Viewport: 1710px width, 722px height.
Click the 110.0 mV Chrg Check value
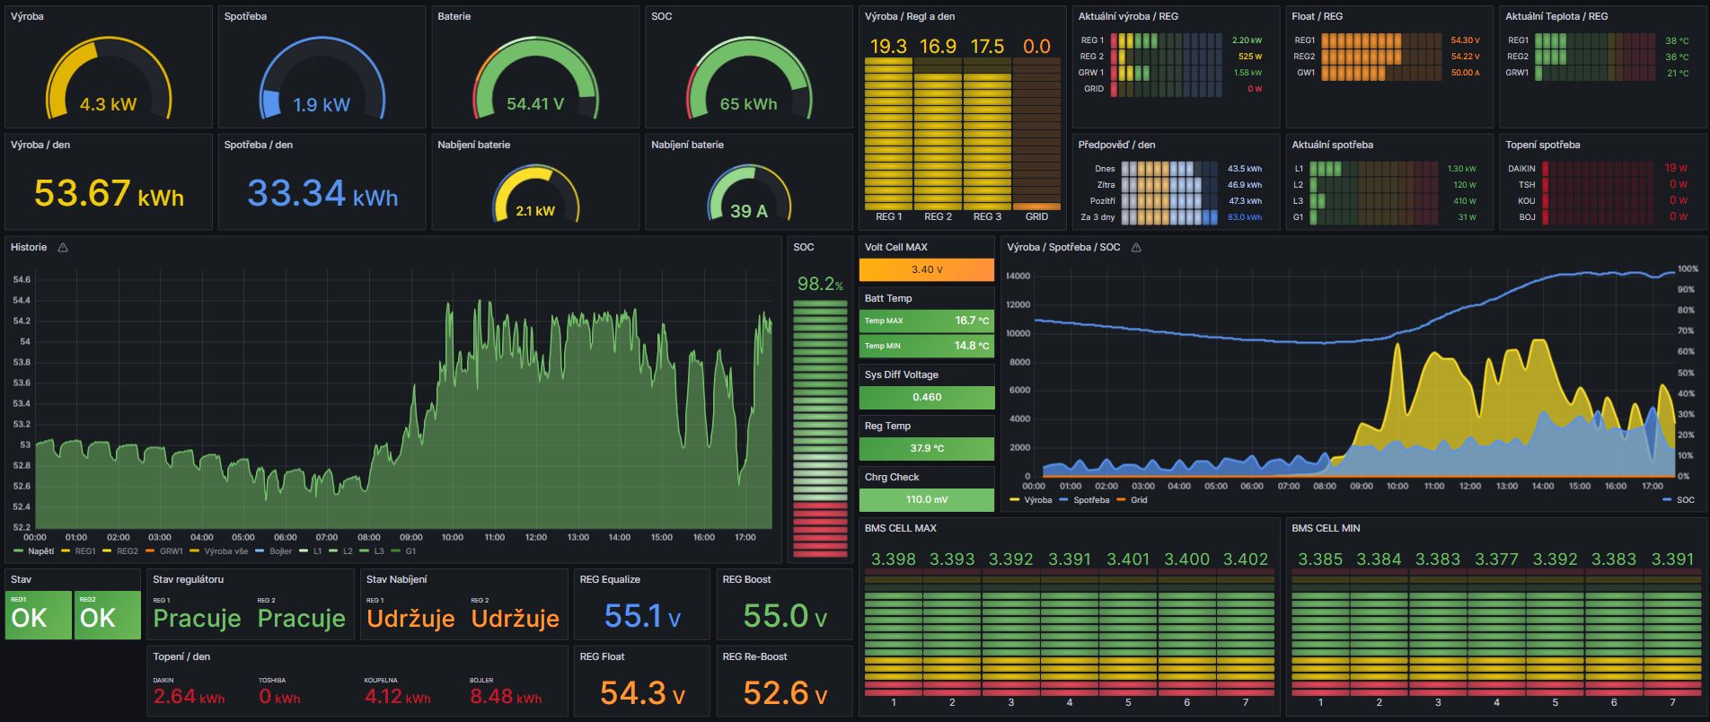tap(927, 499)
